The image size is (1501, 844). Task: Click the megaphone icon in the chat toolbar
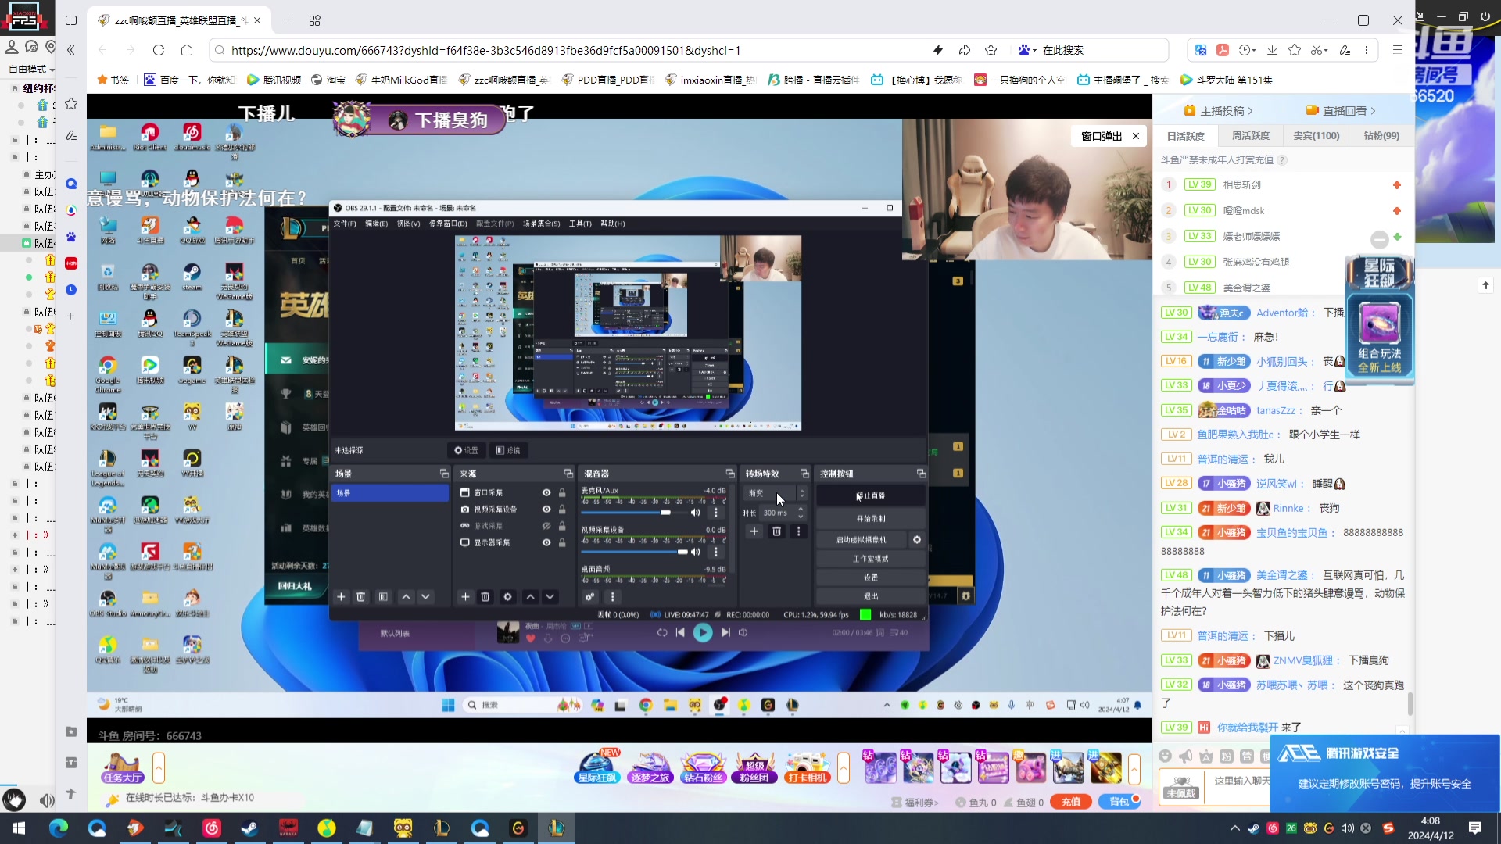[x=1186, y=756]
